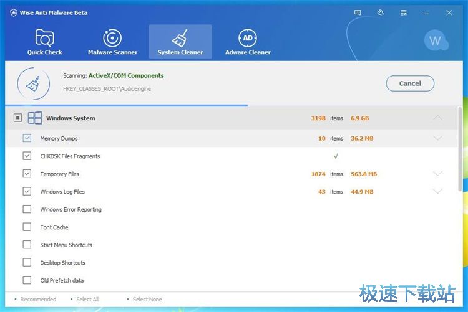The image size is (468, 312).
Task: Open the menu list icon in title bar
Action: 404,13
